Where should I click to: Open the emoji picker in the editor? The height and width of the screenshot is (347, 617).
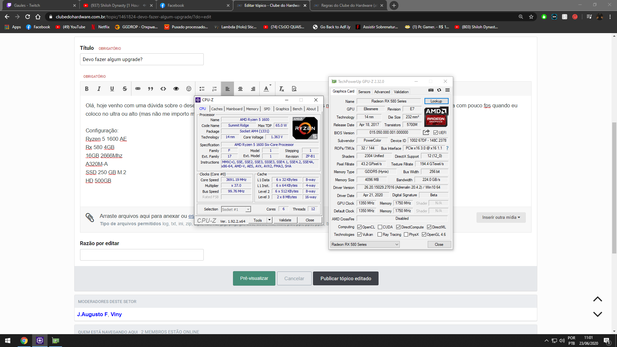tap(189, 89)
